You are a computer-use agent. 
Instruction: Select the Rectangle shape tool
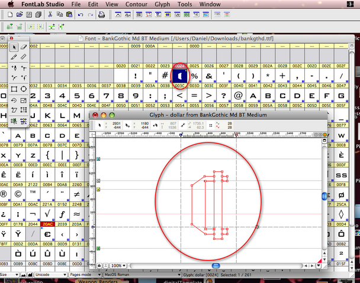coord(14,89)
